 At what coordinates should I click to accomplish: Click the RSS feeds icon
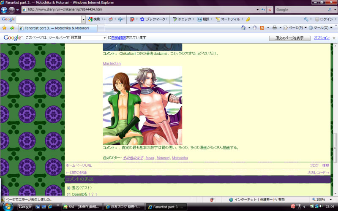(262, 28)
